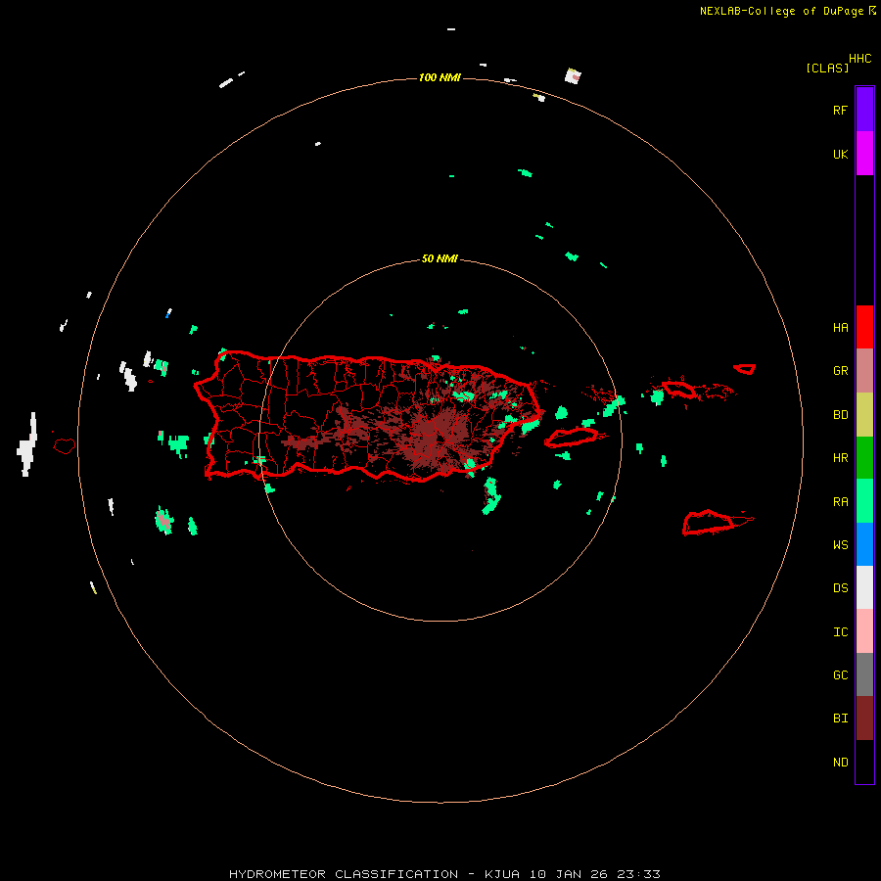Click the GC legend label
Image resolution: width=881 pixels, height=881 pixels.
(x=840, y=675)
